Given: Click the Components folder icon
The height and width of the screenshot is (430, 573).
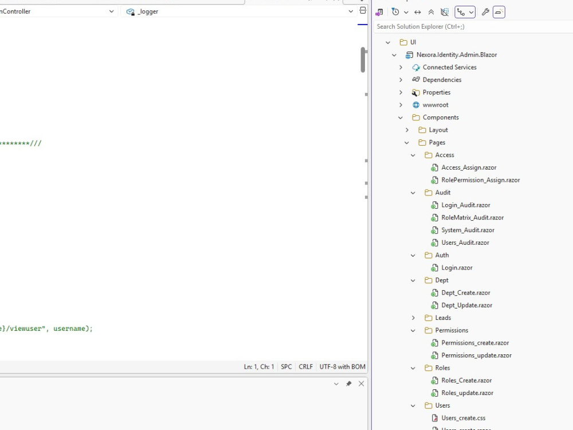Looking at the screenshot, I should [416, 118].
